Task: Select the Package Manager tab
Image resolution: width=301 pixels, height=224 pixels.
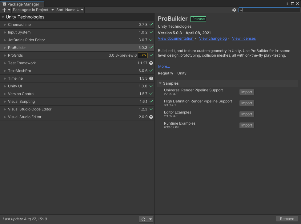Action: pyautogui.click(x=22, y=4)
